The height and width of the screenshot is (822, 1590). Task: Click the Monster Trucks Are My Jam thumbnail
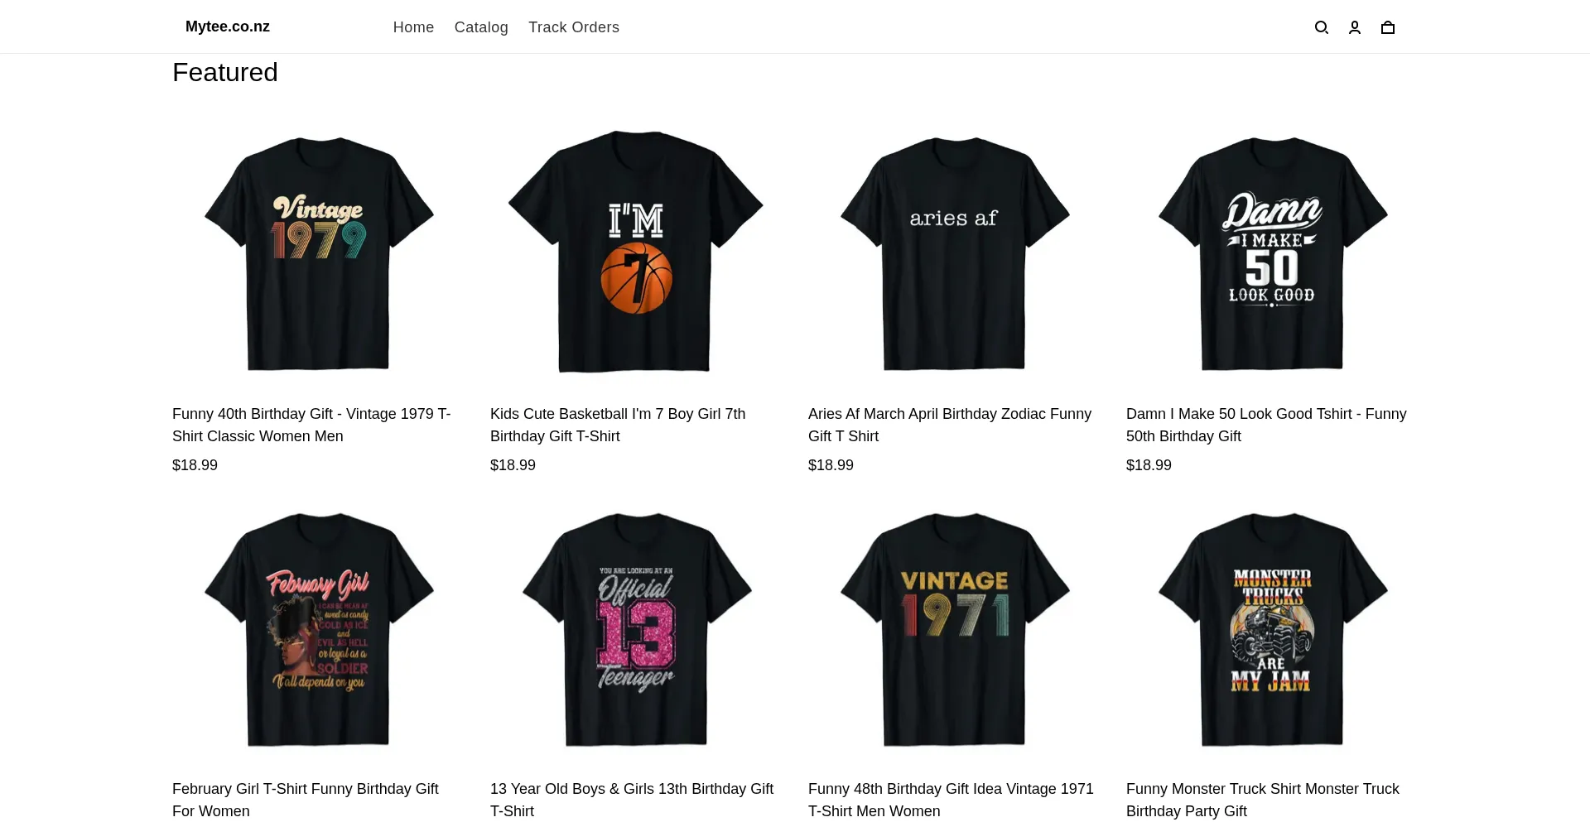(x=1273, y=629)
